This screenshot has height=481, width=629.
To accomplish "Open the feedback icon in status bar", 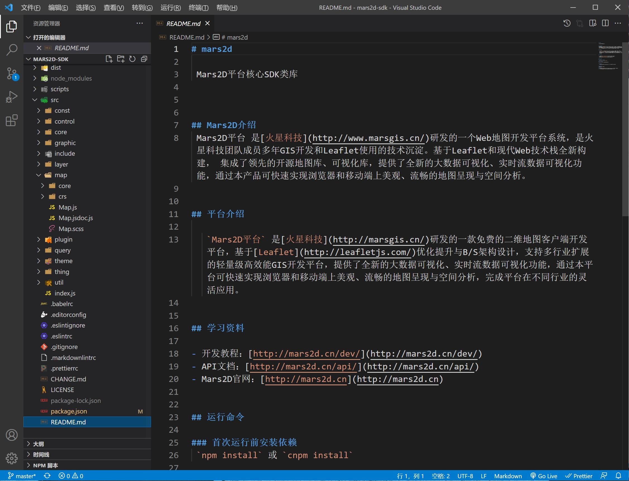I will coord(604,476).
